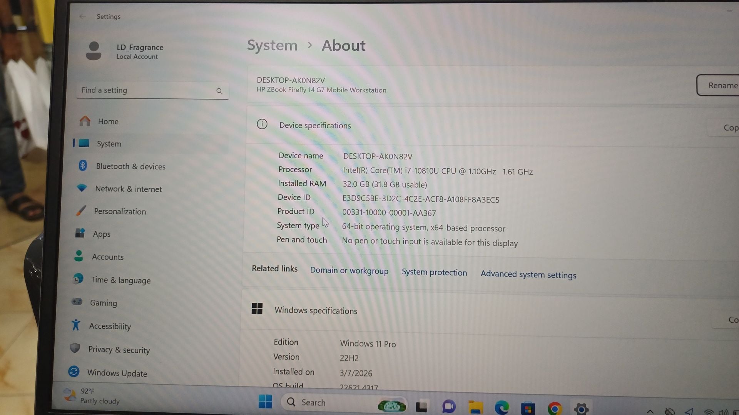
Task: Show hidden tray icons chevron
Action: click(x=650, y=412)
